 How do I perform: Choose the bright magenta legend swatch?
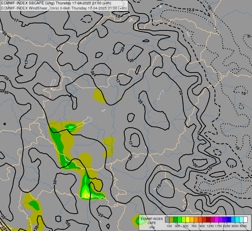coord(217,220)
